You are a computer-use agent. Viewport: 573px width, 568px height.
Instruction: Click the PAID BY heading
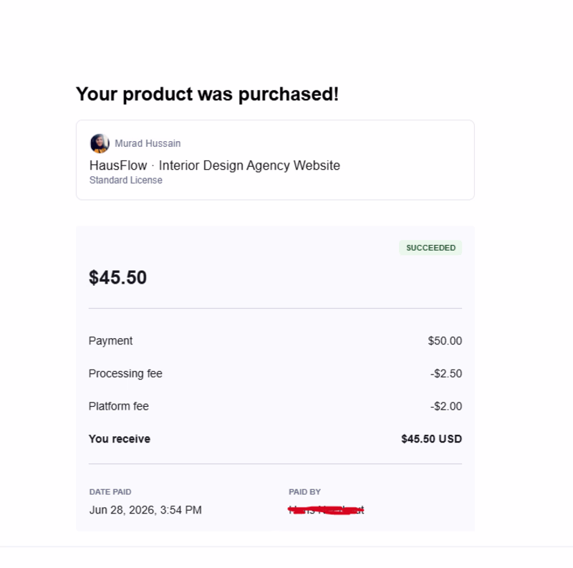pyautogui.click(x=305, y=492)
